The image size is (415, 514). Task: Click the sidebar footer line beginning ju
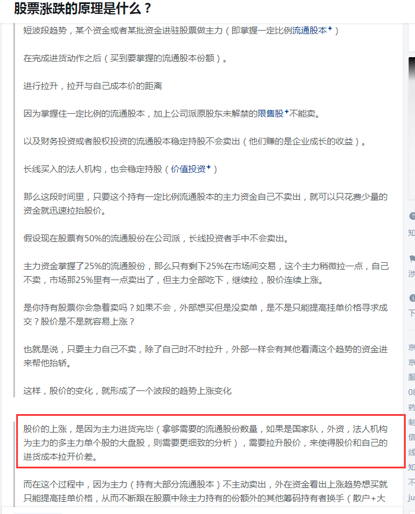tap(412, 498)
